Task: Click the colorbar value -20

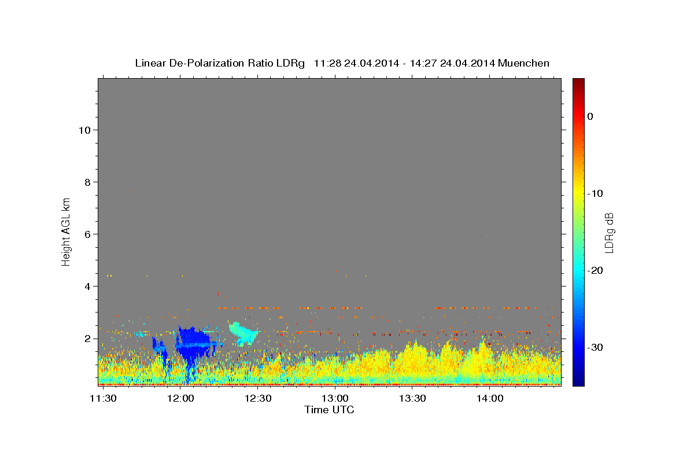Action: click(x=596, y=270)
